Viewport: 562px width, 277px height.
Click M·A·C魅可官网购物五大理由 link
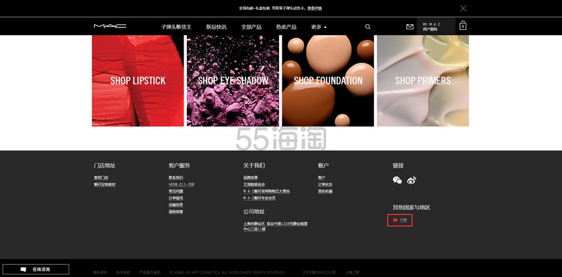click(267, 191)
